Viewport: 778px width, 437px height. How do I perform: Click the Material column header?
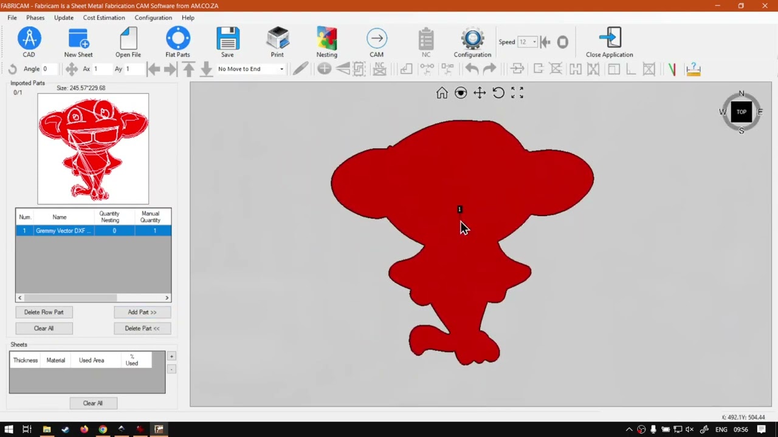click(55, 361)
